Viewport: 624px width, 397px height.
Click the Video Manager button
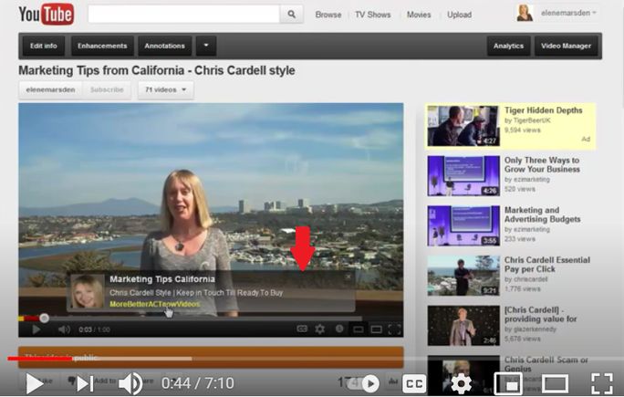pos(567,46)
